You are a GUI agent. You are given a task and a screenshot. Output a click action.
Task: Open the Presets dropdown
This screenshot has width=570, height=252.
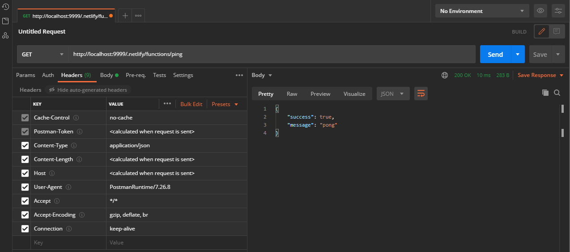(225, 104)
